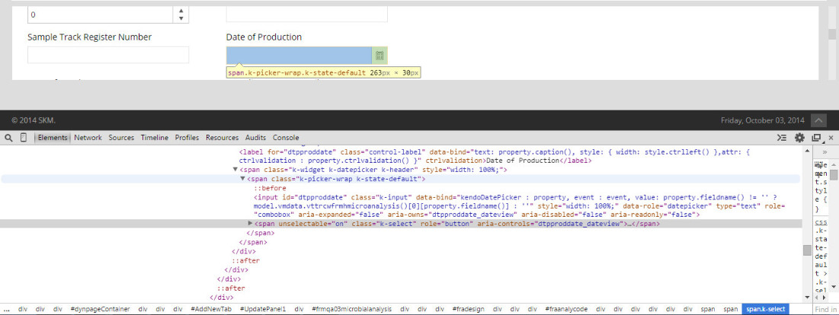Increase the numeric stepper value

[181, 11]
